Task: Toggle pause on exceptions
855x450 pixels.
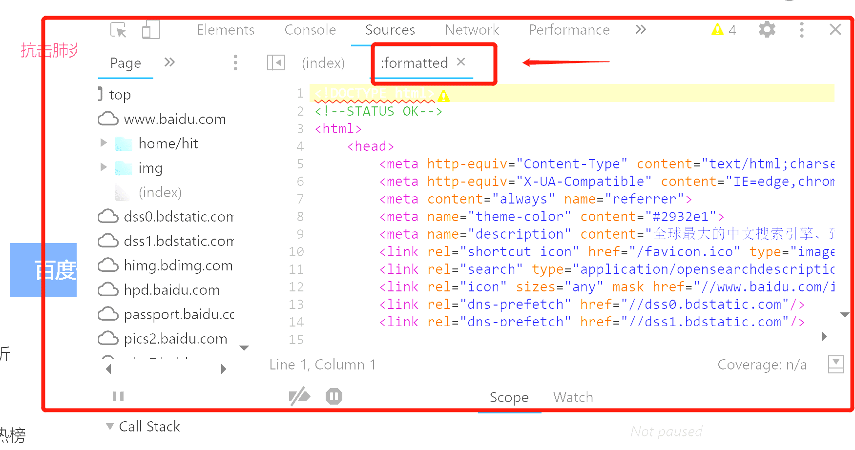Action: tap(334, 396)
